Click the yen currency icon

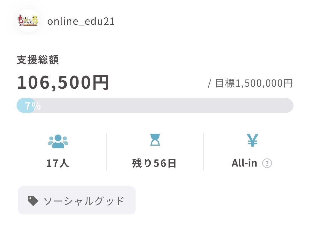pyautogui.click(x=252, y=140)
